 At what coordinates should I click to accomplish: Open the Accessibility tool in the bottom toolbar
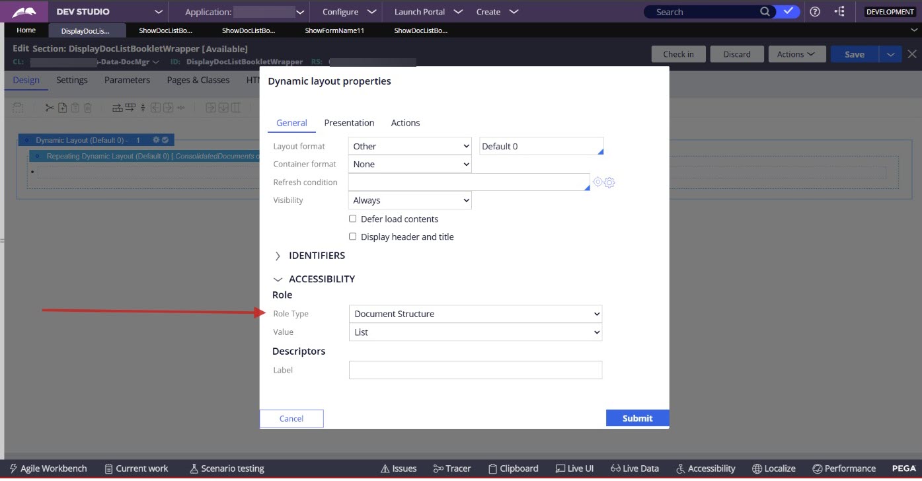(x=706, y=468)
